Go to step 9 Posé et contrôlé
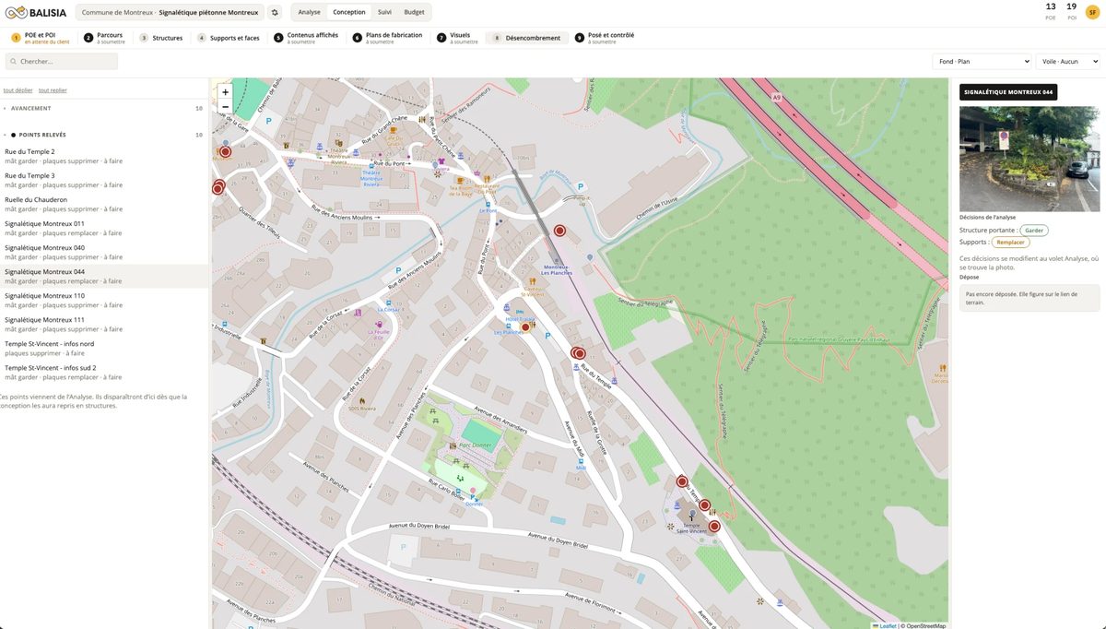 pyautogui.click(x=605, y=38)
